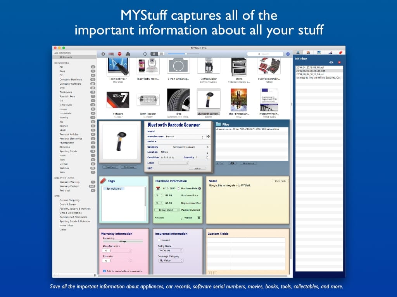Open the first MYInbox panel tab

[x=298, y=52]
